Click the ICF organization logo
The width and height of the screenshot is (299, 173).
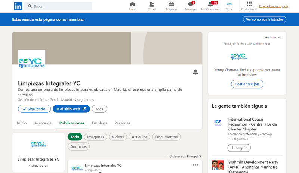[218, 123]
